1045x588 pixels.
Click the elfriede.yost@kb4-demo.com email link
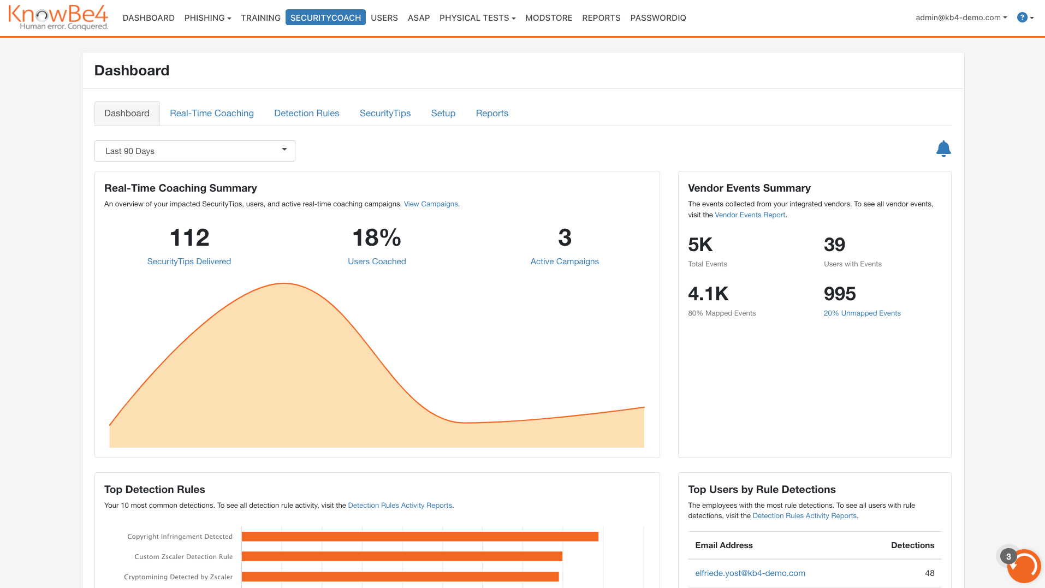point(750,573)
